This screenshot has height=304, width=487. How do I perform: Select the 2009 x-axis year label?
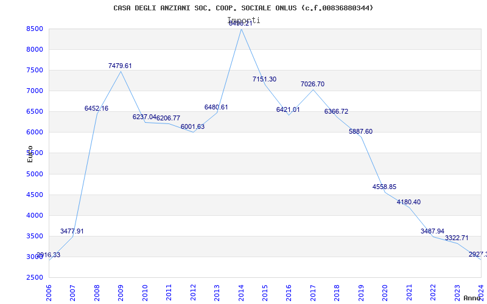[121, 292]
